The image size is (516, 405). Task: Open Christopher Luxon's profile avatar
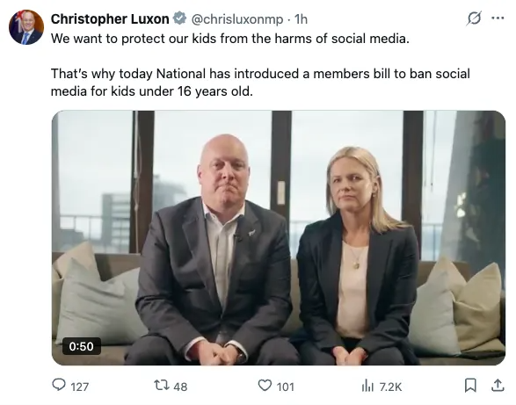[26, 27]
